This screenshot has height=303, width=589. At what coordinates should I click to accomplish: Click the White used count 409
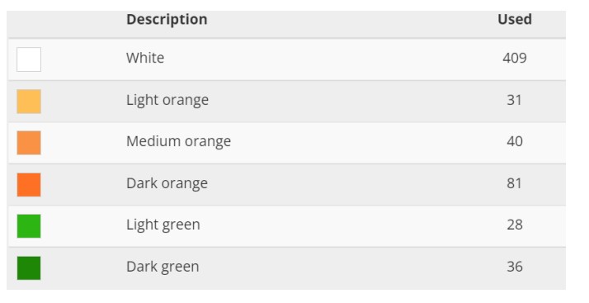[x=515, y=58]
